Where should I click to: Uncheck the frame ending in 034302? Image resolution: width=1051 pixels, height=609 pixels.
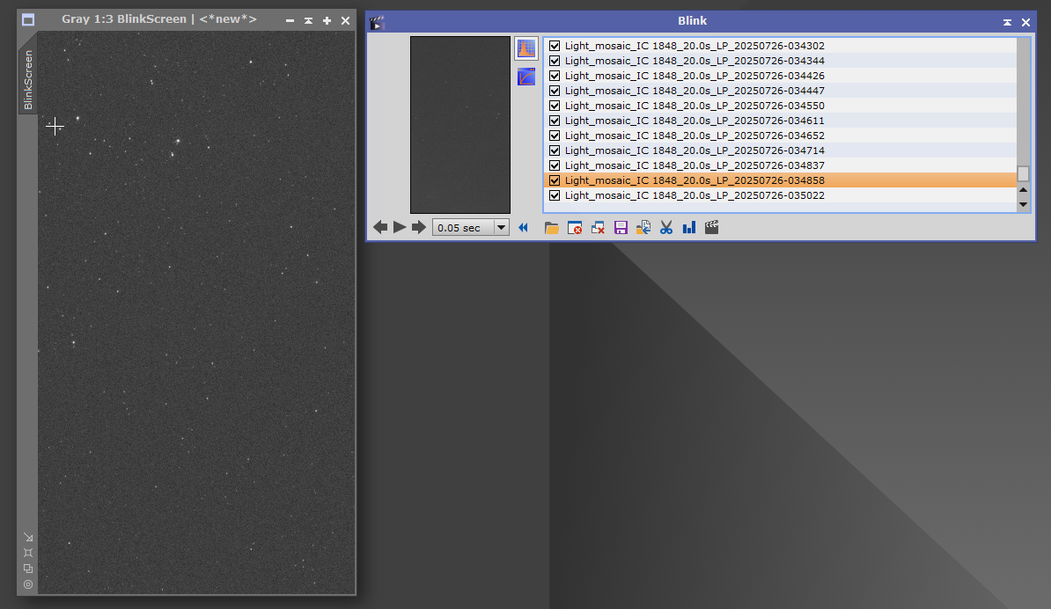pos(555,46)
